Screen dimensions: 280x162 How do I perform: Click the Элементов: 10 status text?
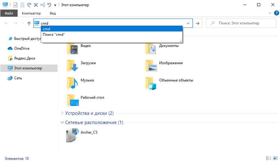[16, 158]
